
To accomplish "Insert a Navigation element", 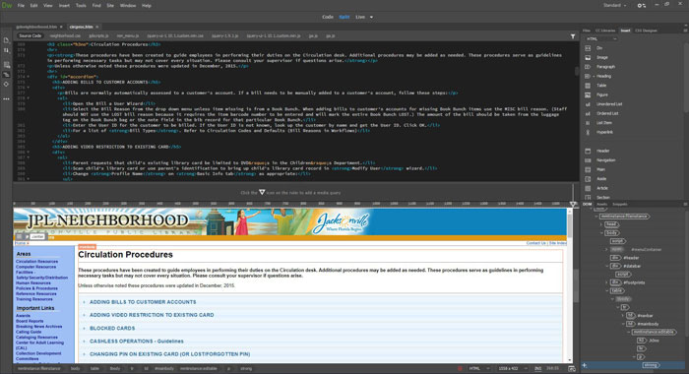I will (605, 160).
